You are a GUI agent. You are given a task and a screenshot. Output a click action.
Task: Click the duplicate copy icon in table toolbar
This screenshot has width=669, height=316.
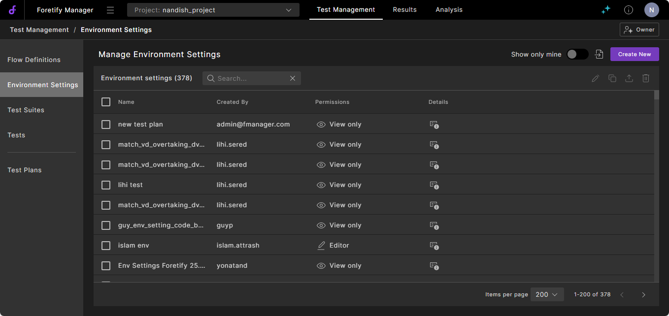612,78
